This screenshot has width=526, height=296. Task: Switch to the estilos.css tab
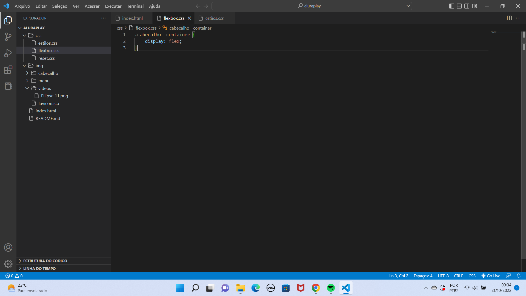click(x=215, y=18)
